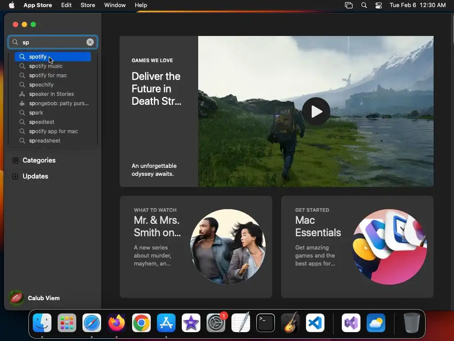Launch GarageBand from the Dock
Image resolution: width=454 pixels, height=341 pixels.
click(x=290, y=323)
